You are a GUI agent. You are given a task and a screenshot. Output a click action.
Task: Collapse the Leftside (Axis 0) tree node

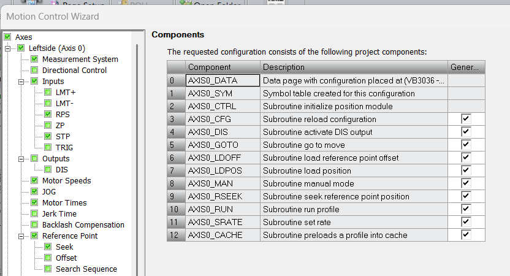(8, 48)
